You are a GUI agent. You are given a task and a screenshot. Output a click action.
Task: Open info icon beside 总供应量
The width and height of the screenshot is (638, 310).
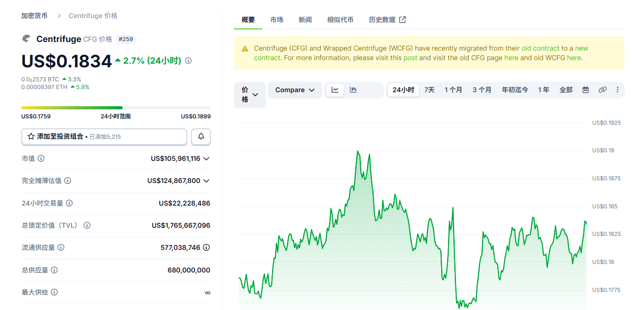coord(54,270)
